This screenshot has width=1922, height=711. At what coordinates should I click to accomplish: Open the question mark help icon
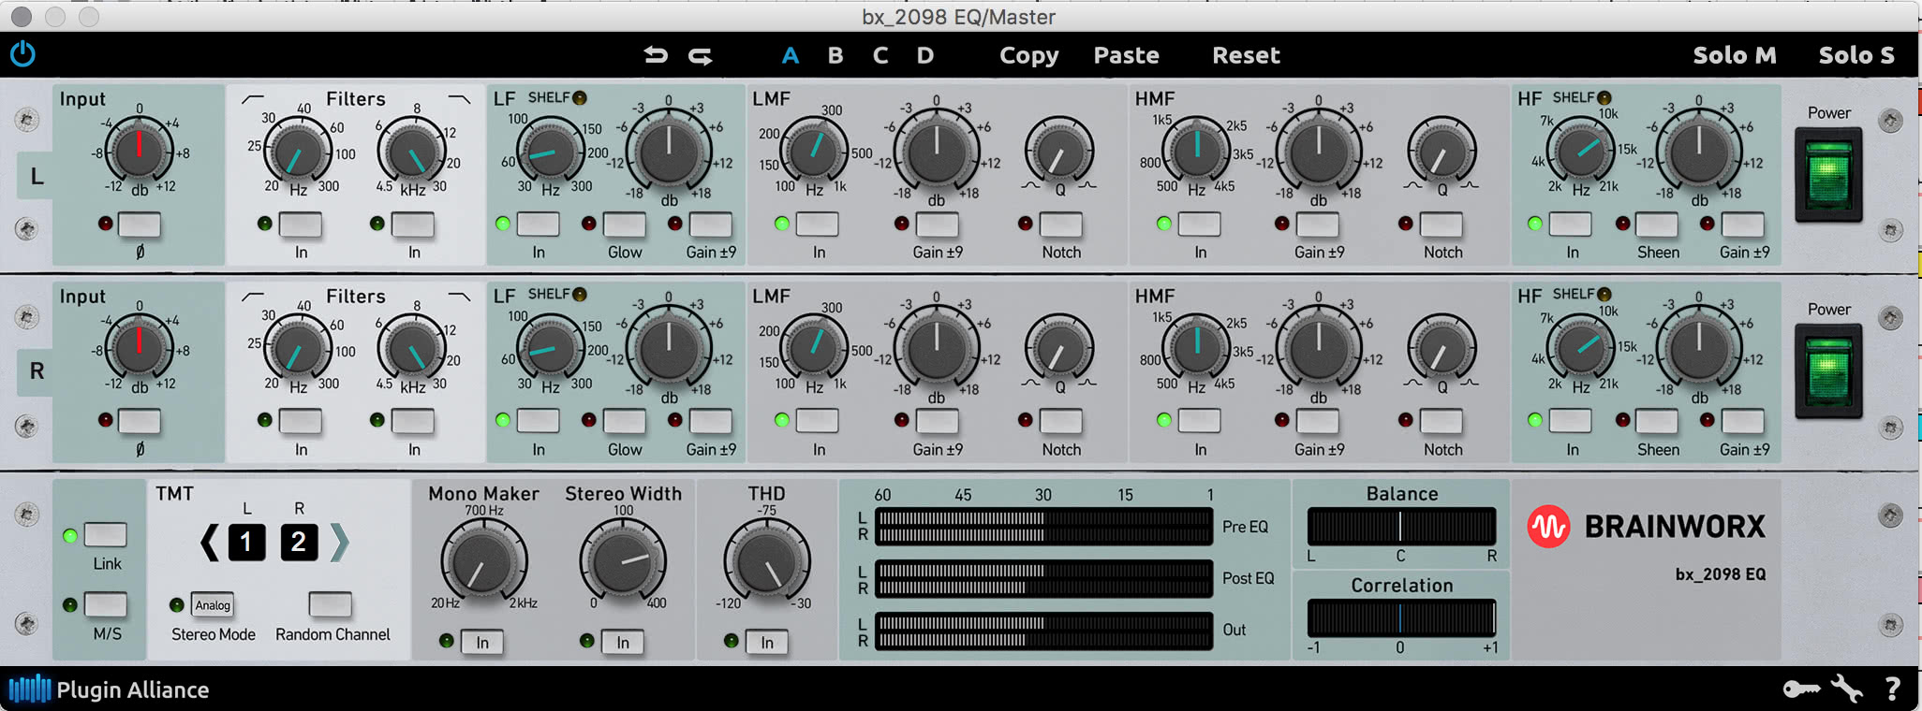[x=1893, y=689]
